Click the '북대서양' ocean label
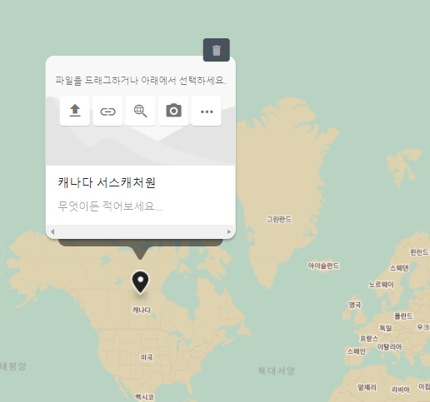This screenshot has height=402, width=430. (277, 370)
